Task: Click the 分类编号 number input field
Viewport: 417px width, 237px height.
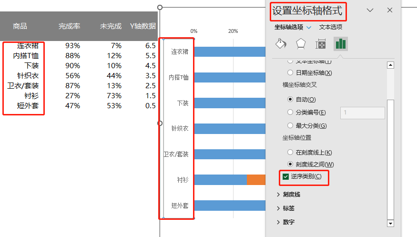Action: [x=363, y=113]
